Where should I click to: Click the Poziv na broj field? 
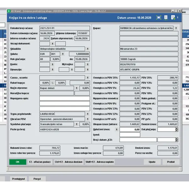(65, 129)
